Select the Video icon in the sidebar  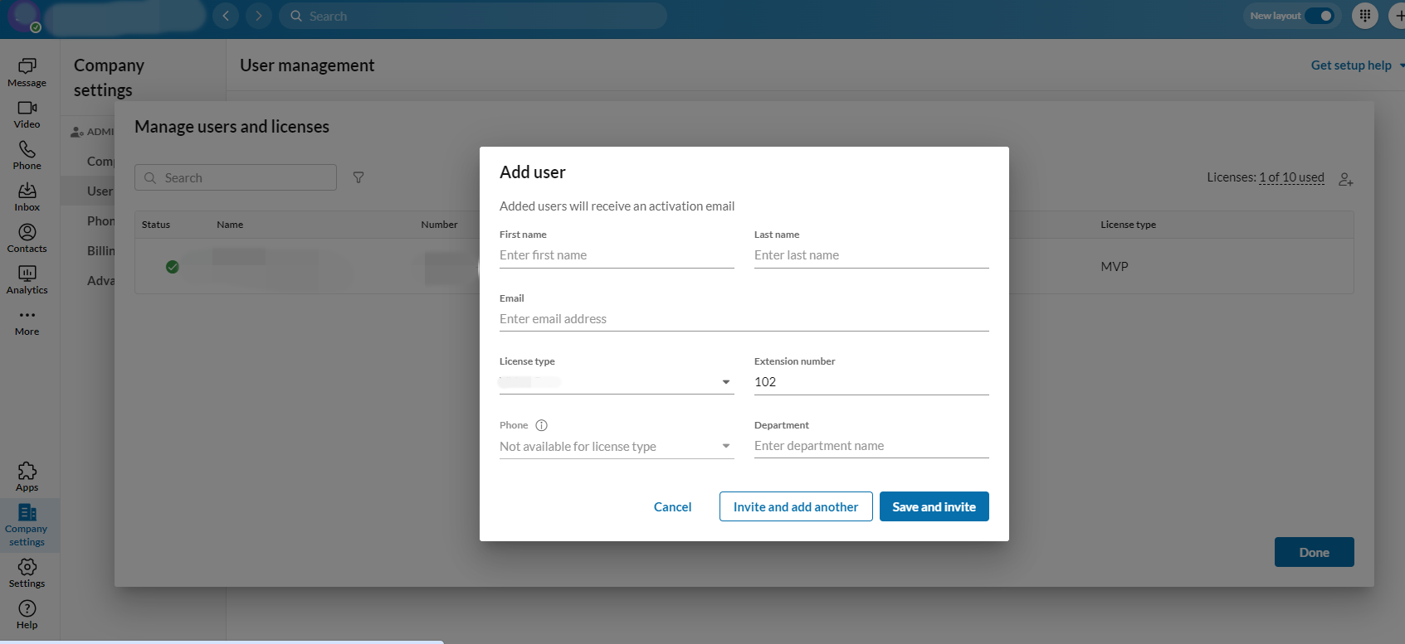click(27, 114)
